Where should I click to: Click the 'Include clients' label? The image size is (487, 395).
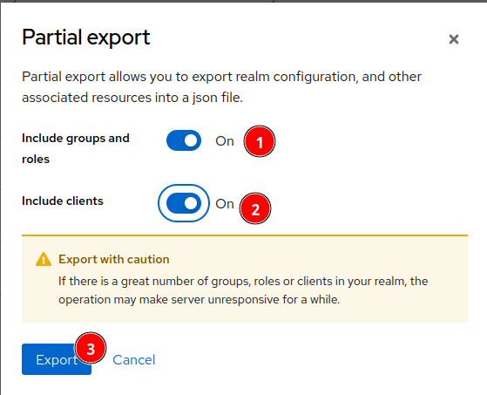(x=63, y=201)
